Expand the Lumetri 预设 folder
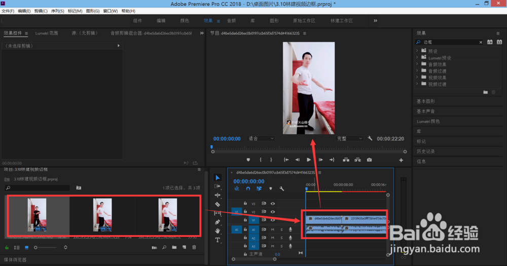The width and height of the screenshot is (507, 266). click(417, 58)
